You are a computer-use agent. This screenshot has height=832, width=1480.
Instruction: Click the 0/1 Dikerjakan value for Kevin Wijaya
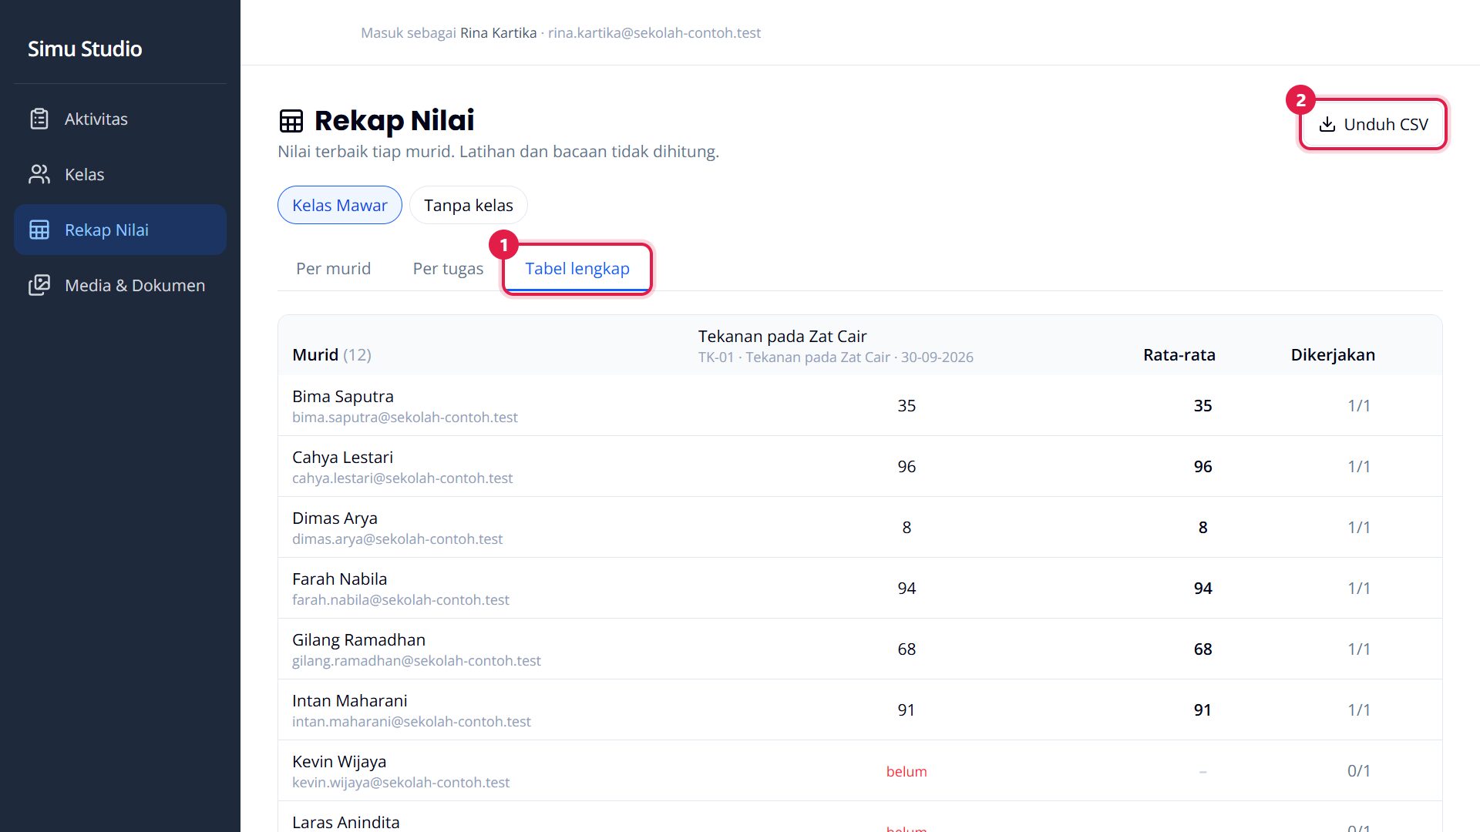click(x=1359, y=770)
